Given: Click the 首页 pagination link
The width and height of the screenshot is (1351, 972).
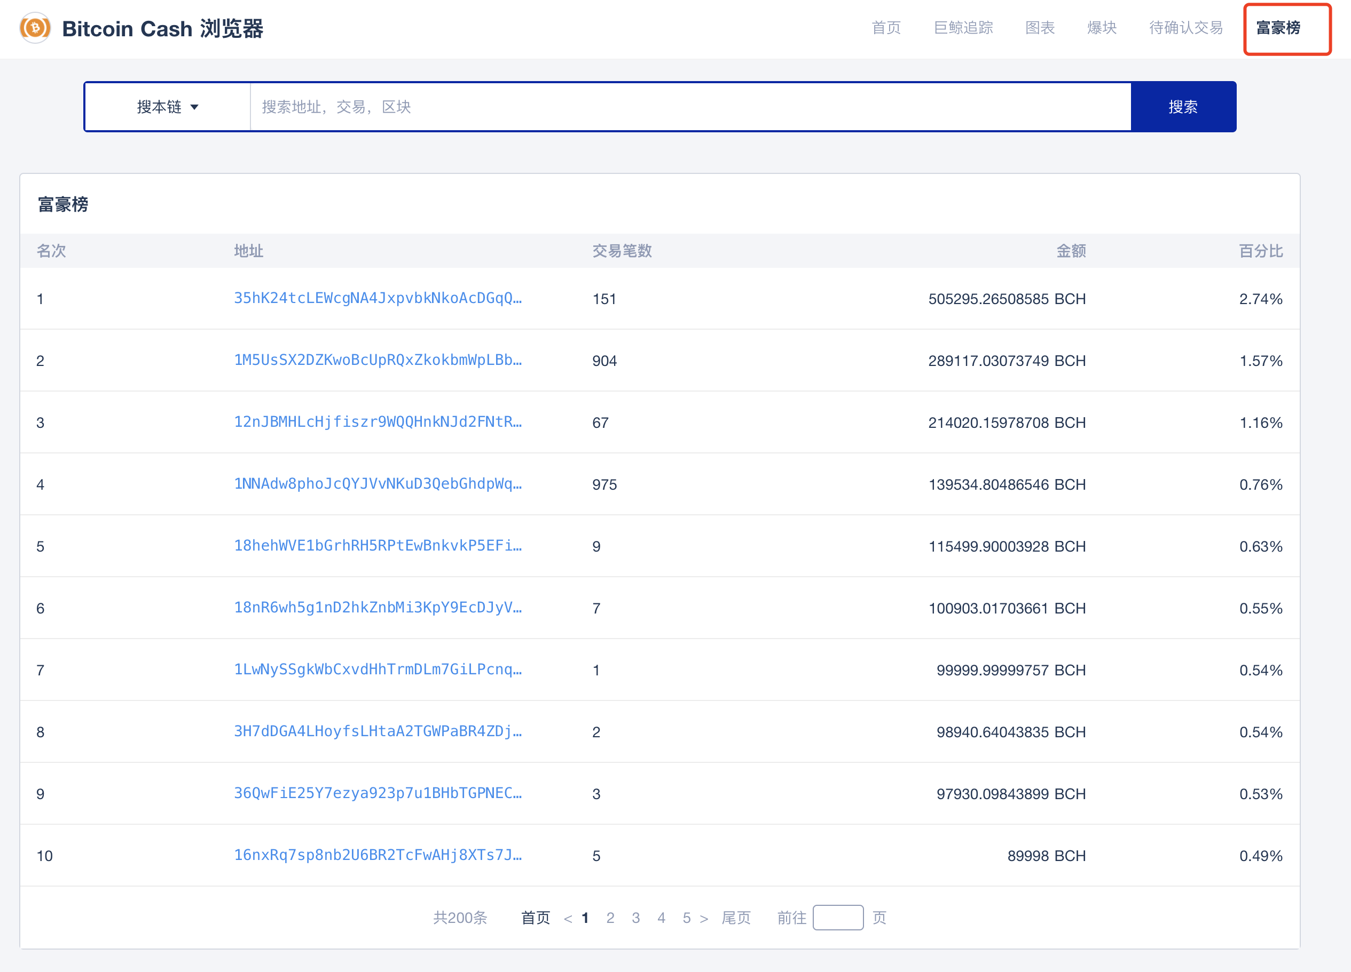Looking at the screenshot, I should pos(536,918).
